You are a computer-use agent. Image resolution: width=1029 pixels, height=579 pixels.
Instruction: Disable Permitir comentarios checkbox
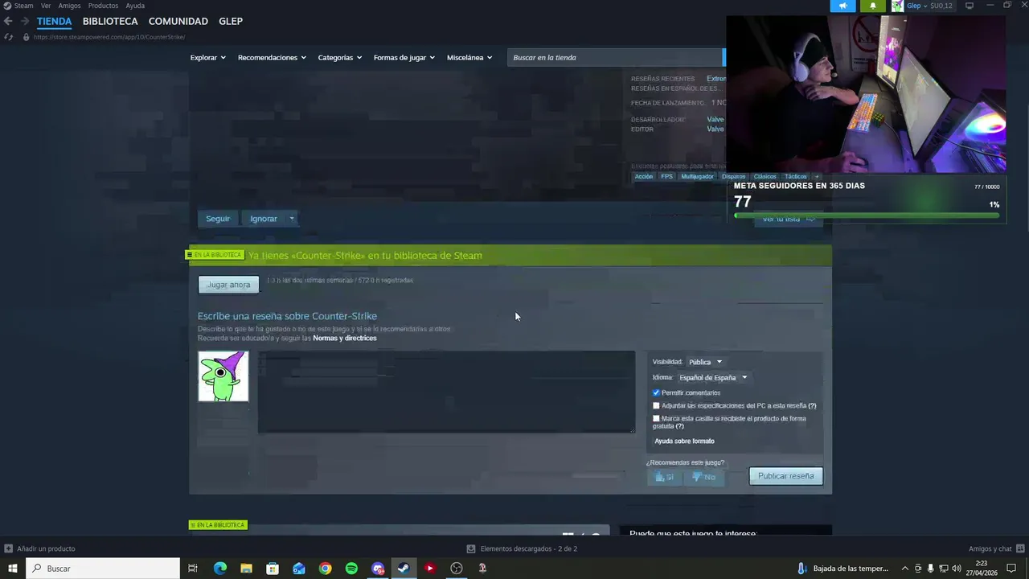tap(656, 392)
